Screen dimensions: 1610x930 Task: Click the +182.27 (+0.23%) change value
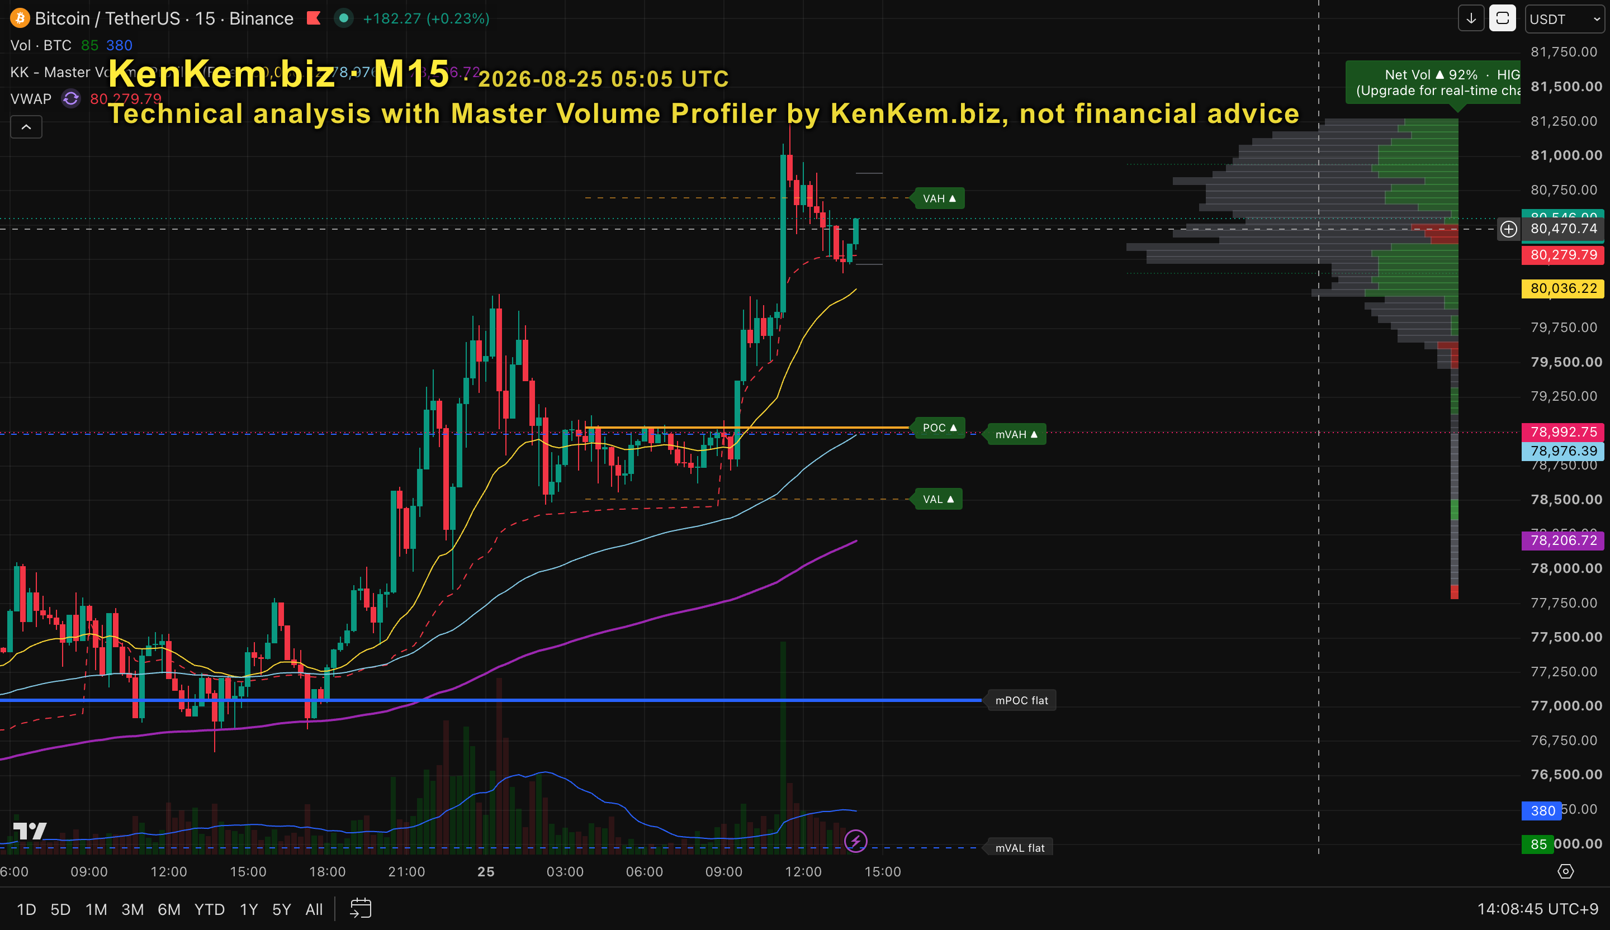click(426, 18)
